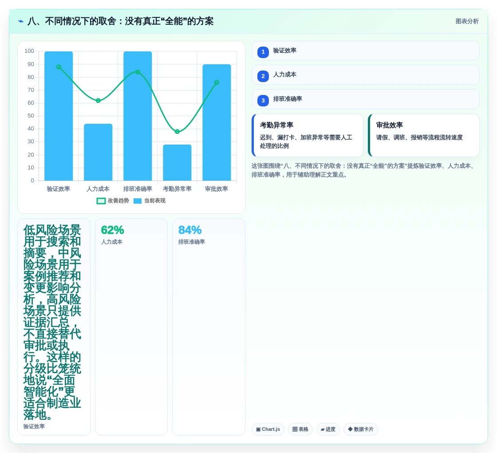The width and height of the screenshot is (497, 453).
Task: Click the trend line point above 人力成本
Action: 98,100
